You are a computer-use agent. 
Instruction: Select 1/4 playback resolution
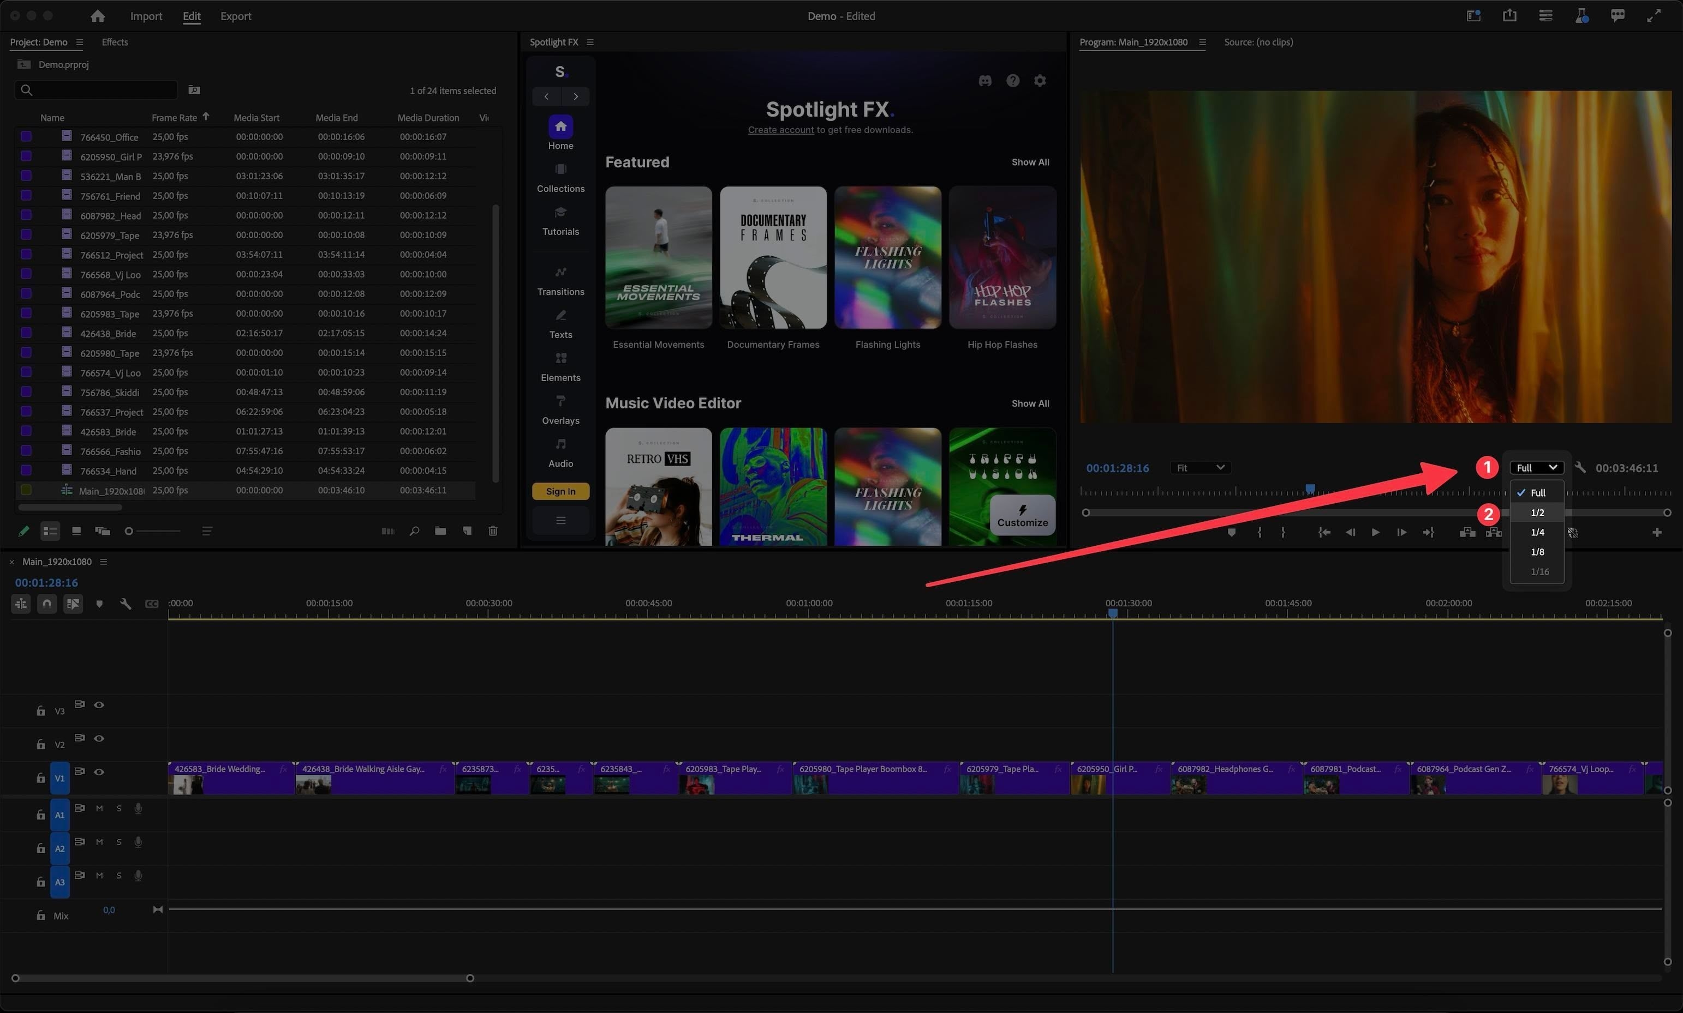pos(1536,532)
